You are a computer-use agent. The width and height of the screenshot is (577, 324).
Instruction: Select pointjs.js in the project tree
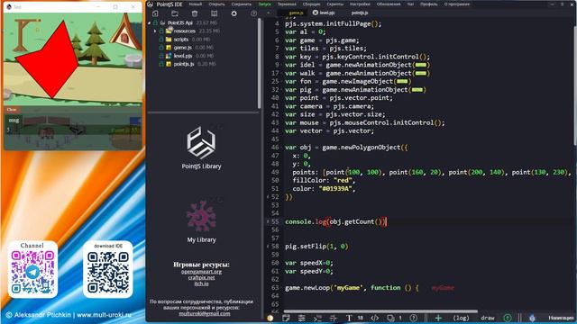[184, 64]
